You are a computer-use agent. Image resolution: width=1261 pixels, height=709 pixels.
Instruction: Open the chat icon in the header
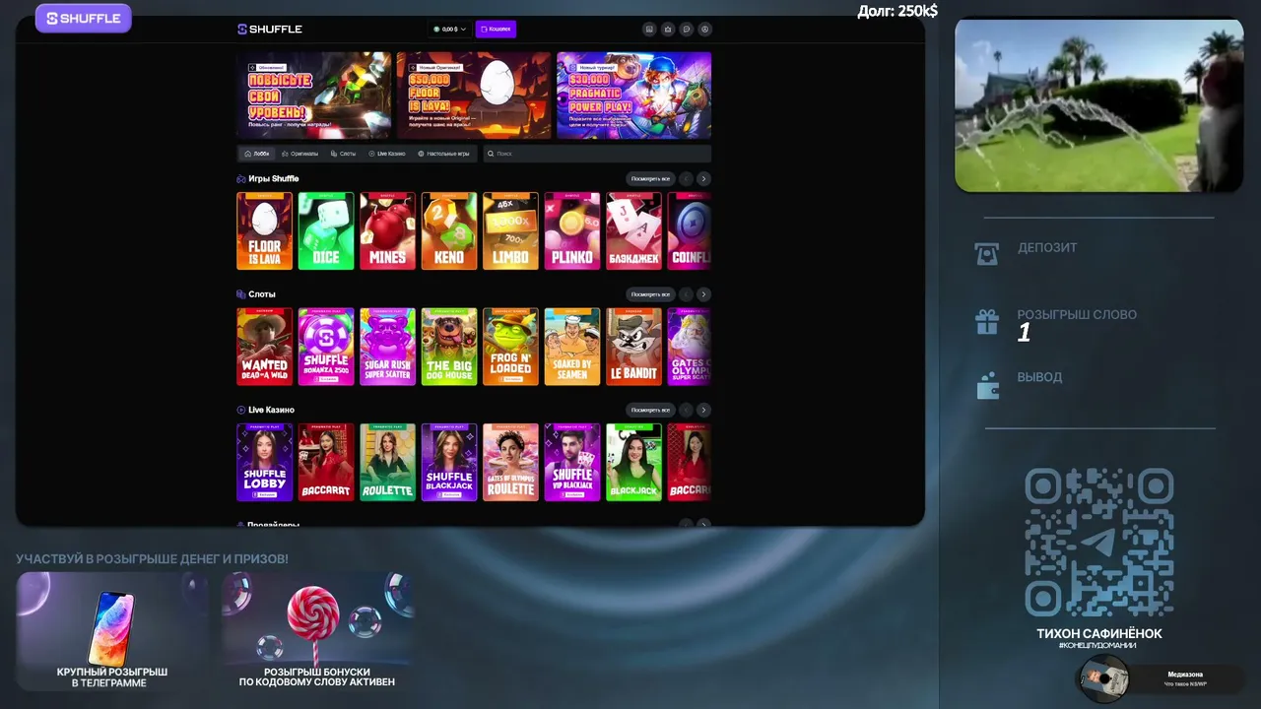(x=687, y=30)
